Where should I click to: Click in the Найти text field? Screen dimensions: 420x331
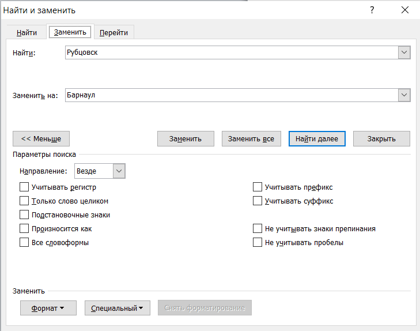pyautogui.click(x=230, y=53)
